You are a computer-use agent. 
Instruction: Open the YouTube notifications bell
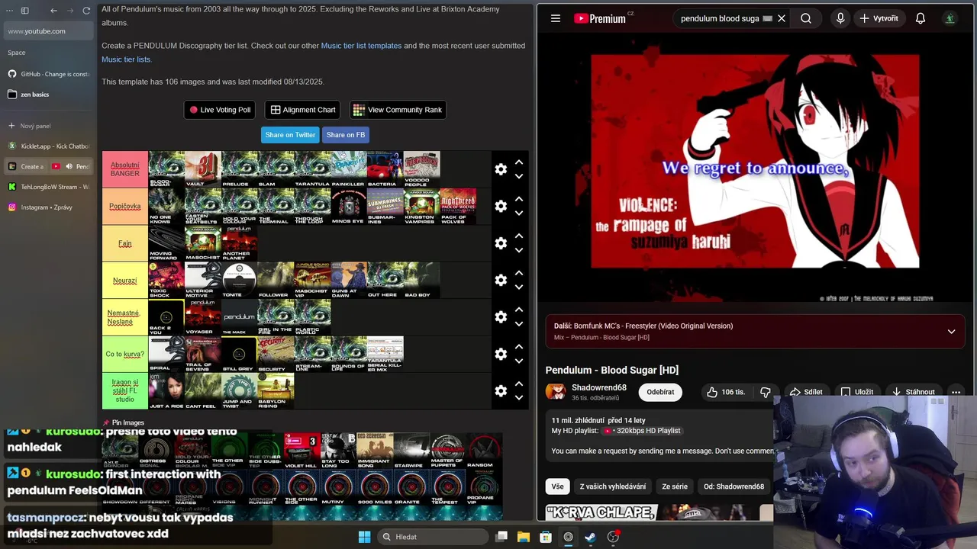[921, 18]
